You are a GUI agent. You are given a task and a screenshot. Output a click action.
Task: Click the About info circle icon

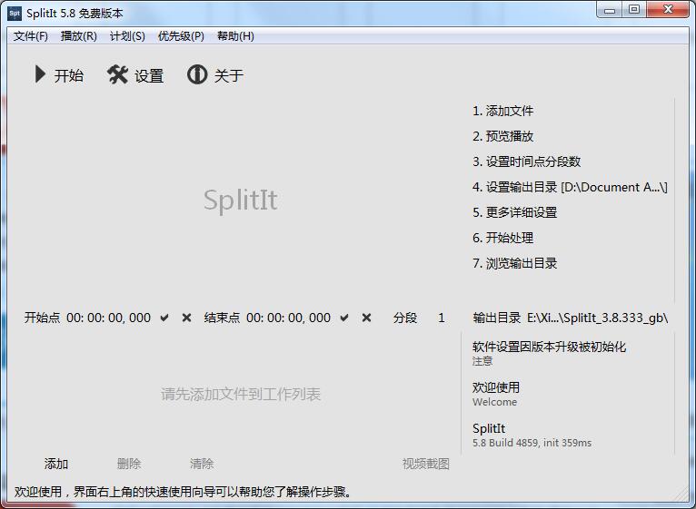[197, 74]
